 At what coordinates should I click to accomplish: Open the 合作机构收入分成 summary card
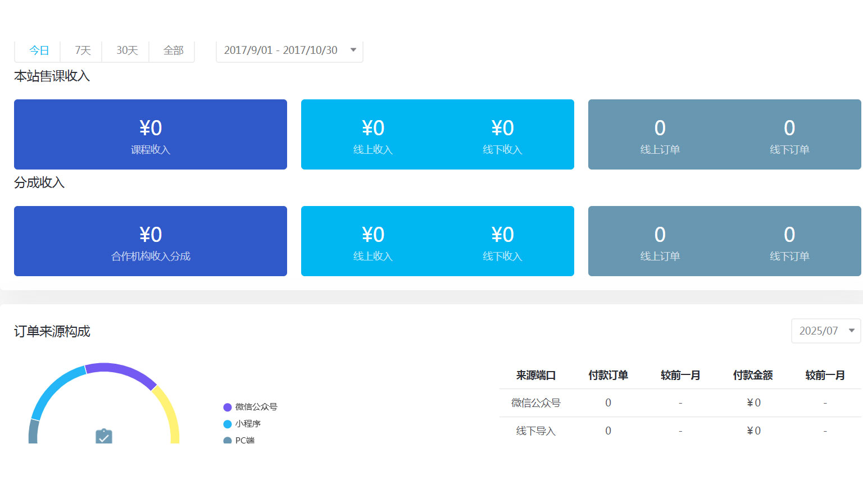[x=151, y=241]
